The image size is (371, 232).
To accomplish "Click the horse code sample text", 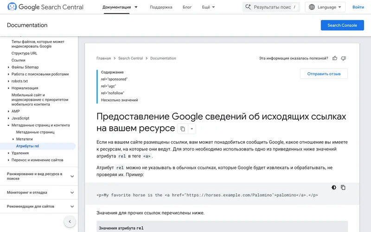I will coord(207,195).
